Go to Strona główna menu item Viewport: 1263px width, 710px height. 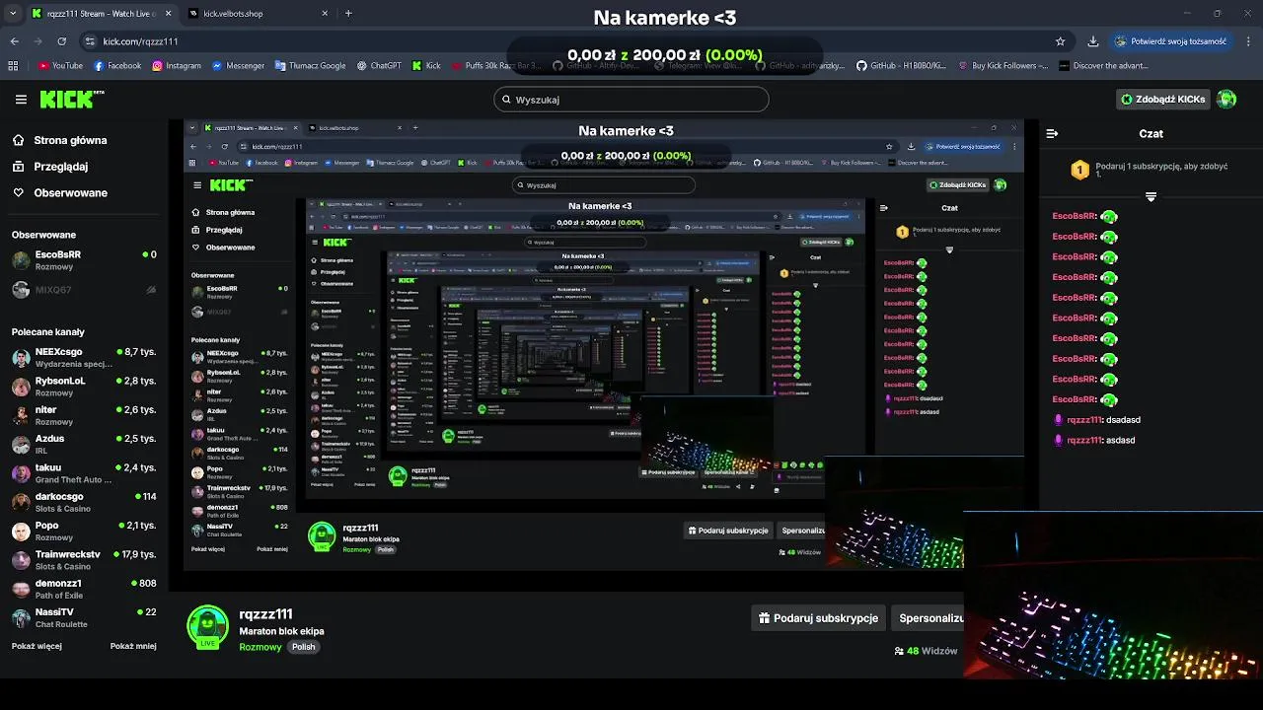[70, 140]
